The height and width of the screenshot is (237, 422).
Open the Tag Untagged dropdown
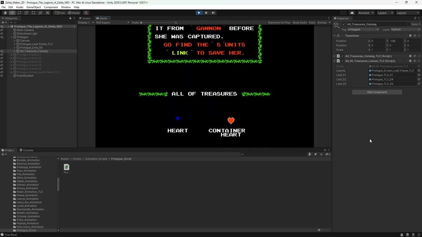tap(364, 30)
